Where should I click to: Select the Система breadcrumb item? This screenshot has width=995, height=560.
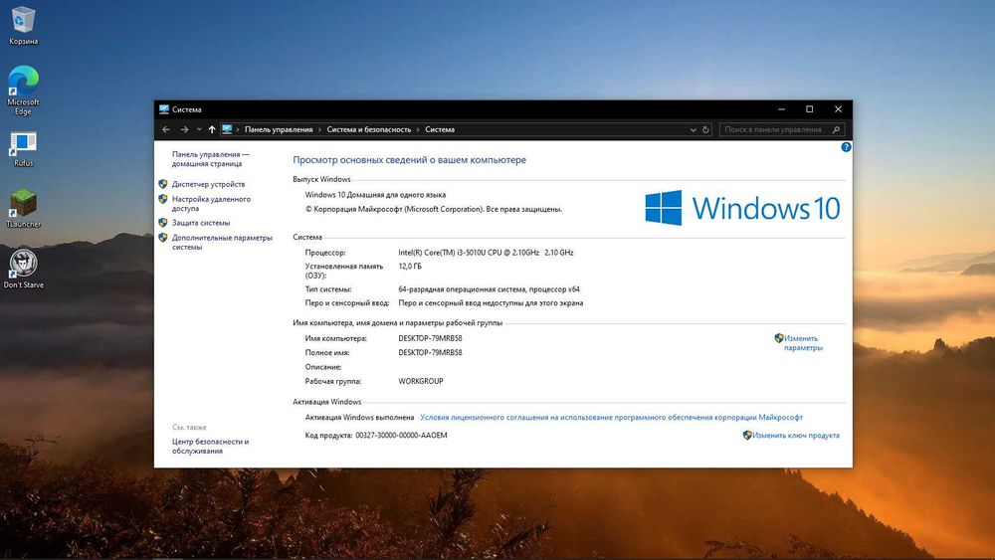(440, 129)
